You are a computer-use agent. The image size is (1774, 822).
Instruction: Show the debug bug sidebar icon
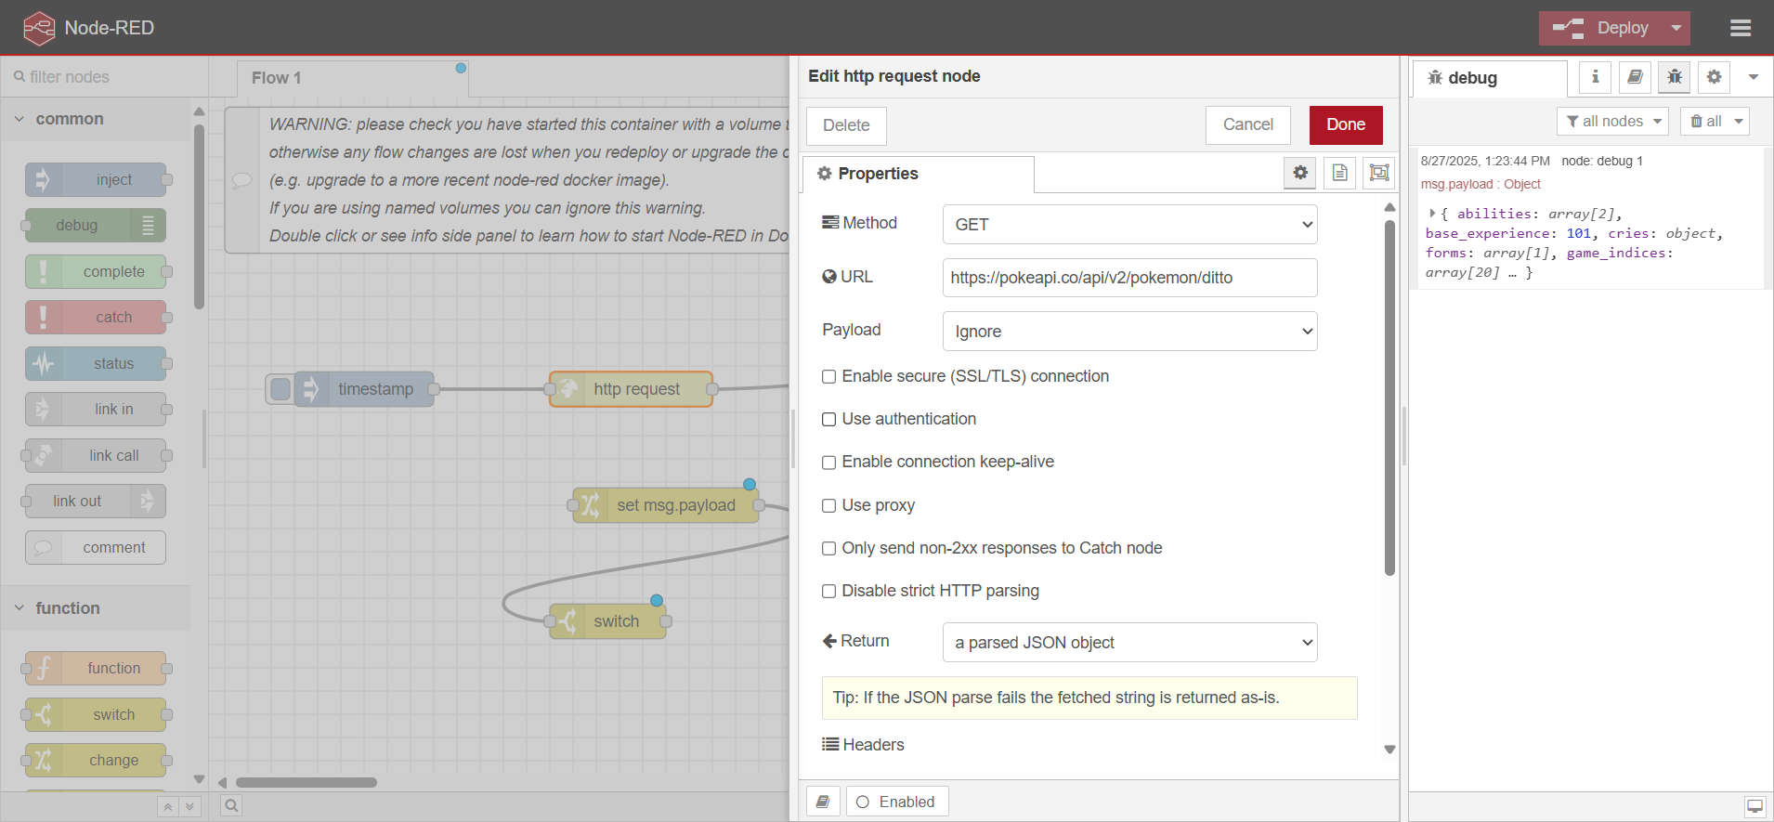[1675, 77]
